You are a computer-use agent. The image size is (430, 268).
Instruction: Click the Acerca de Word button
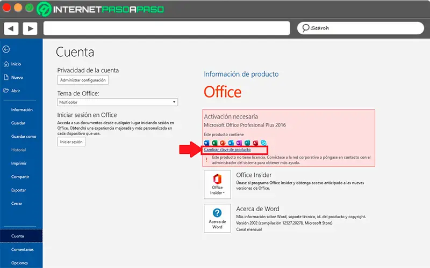[x=217, y=219]
